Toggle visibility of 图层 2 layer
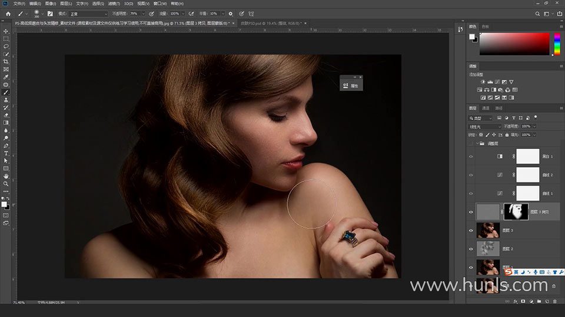Screen dimensions: 565x317 471,249
